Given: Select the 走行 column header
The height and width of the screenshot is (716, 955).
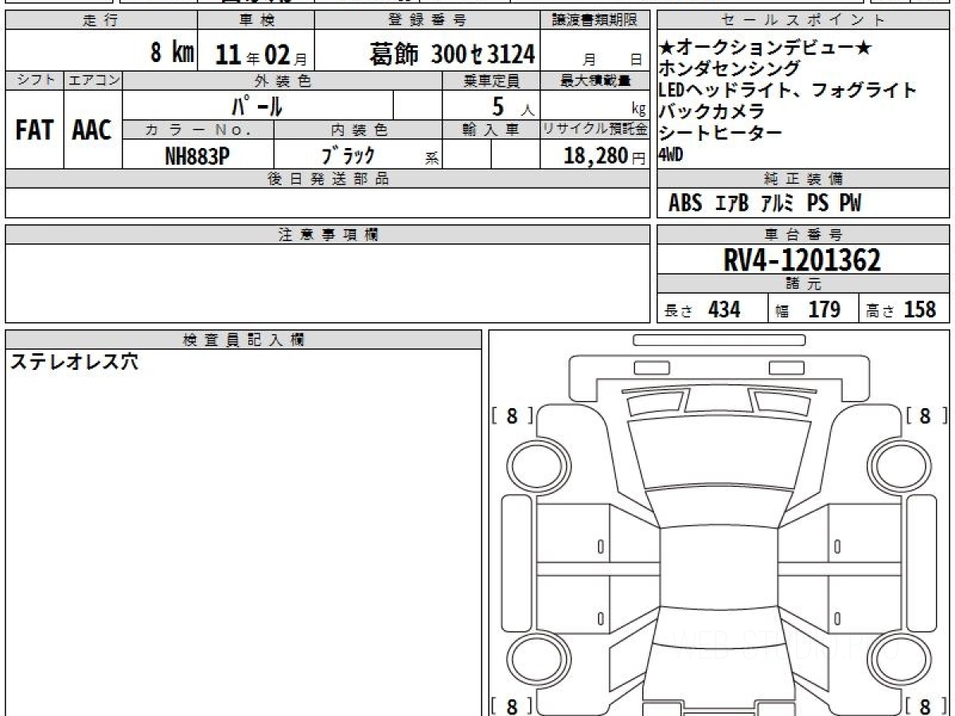Looking at the screenshot, I should click(x=101, y=21).
